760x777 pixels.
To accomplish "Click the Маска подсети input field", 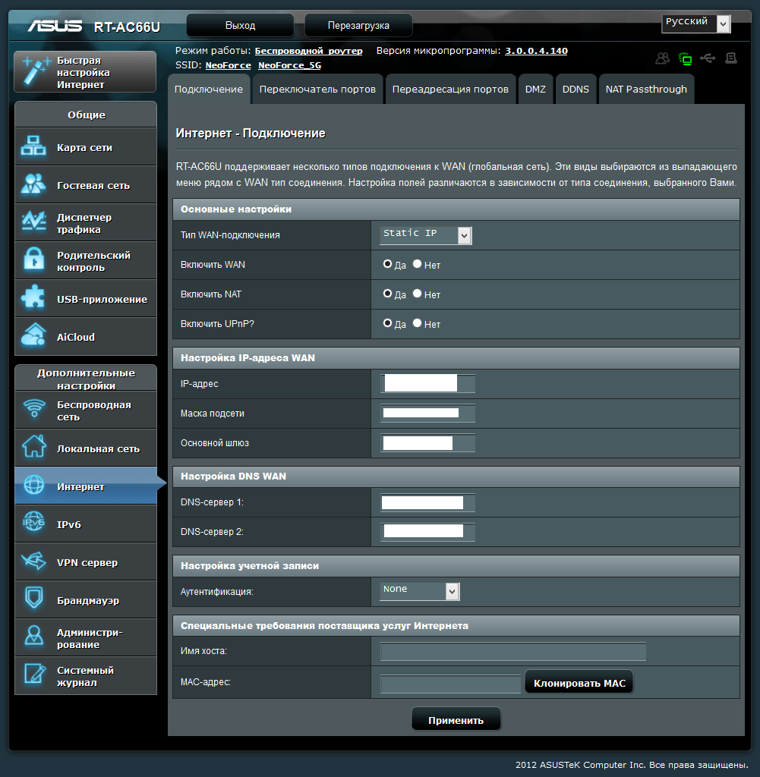I will (428, 413).
